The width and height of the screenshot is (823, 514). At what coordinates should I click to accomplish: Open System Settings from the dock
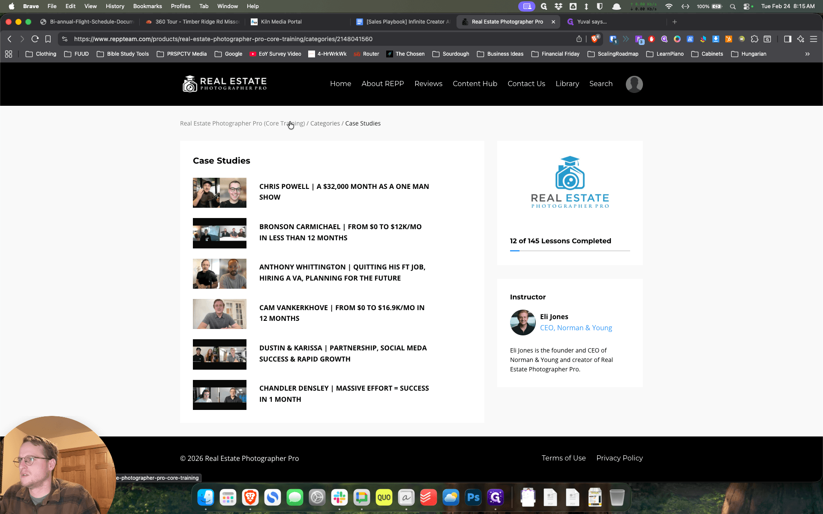click(317, 497)
